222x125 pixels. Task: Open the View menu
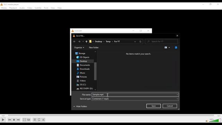click(x=53, y=8)
